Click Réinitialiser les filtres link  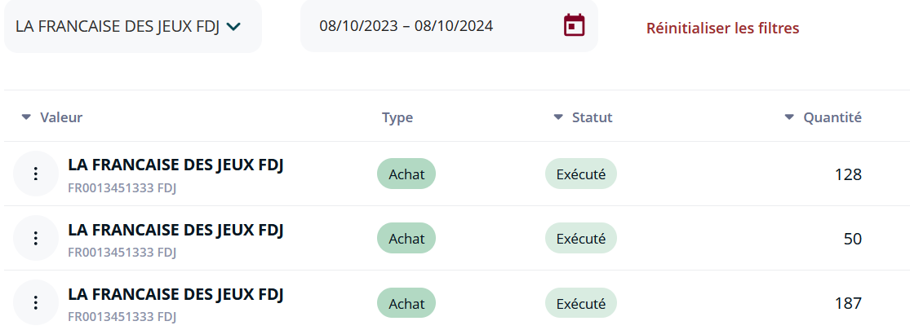(x=722, y=28)
